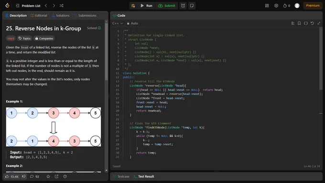
Task: Open the 92 comments icon
Action: tap(34, 177)
